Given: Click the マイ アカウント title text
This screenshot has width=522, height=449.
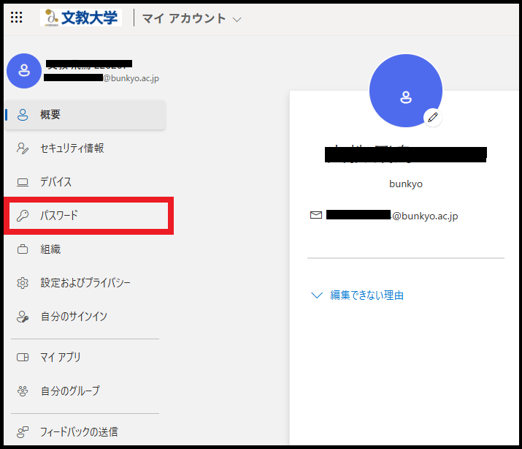Looking at the screenshot, I should point(184,18).
